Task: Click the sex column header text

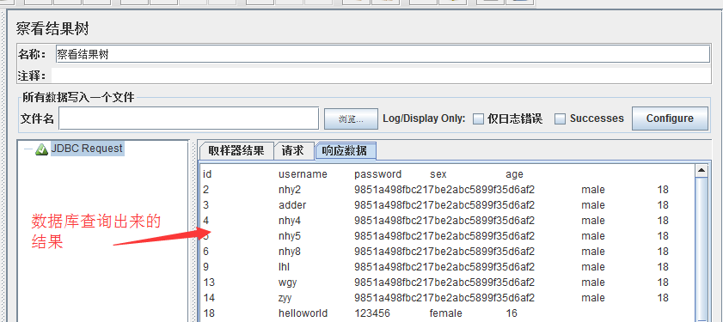Action: click(x=438, y=174)
